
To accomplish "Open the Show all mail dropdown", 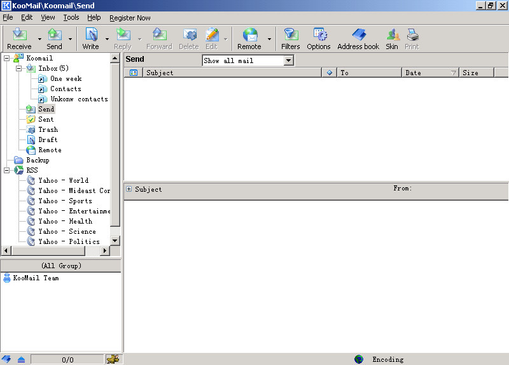I will click(x=289, y=61).
